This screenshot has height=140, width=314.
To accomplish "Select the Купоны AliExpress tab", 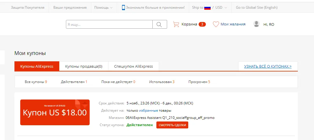I will click(37, 66).
